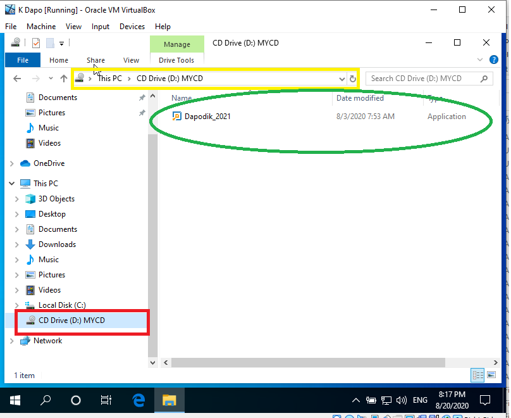Viewport: 511px width, 418px height.
Task: Select pinned Videos in Quick access
Action: [x=49, y=143]
